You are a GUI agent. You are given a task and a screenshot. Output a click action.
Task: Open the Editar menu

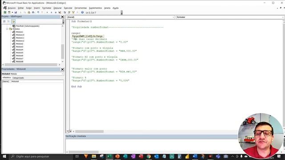tap(21, 8)
